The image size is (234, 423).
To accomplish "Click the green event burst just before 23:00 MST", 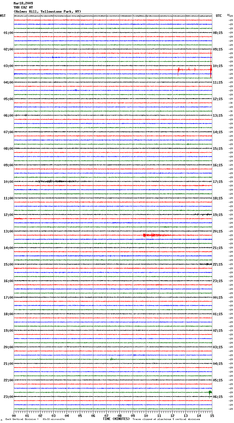I will point(210,392).
